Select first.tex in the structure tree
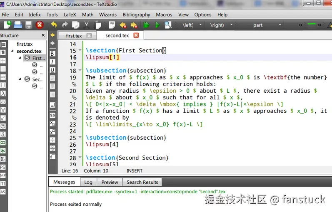 [x=25, y=44]
